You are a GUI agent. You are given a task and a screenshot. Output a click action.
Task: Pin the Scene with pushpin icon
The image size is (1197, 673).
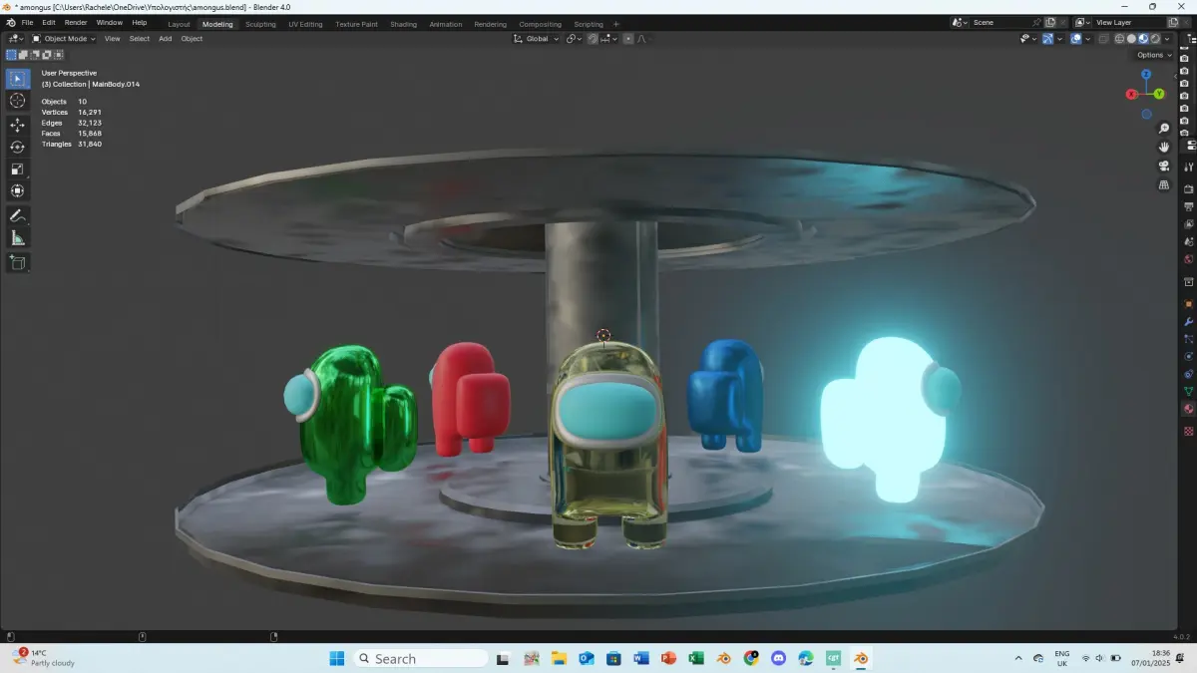pos(1036,22)
